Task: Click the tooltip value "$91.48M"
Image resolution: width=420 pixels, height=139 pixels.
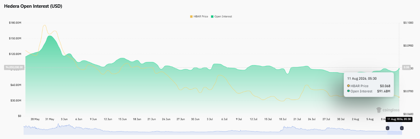Action: (x=384, y=91)
